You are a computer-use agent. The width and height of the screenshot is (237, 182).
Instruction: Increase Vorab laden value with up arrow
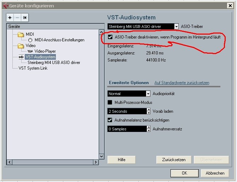tap(149, 110)
